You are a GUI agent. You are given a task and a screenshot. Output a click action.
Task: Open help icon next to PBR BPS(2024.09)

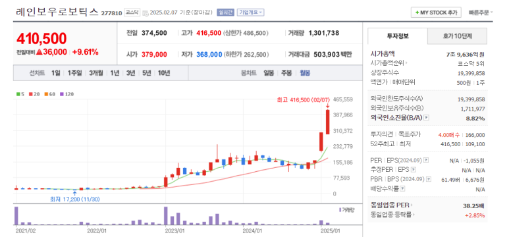tap(429, 179)
